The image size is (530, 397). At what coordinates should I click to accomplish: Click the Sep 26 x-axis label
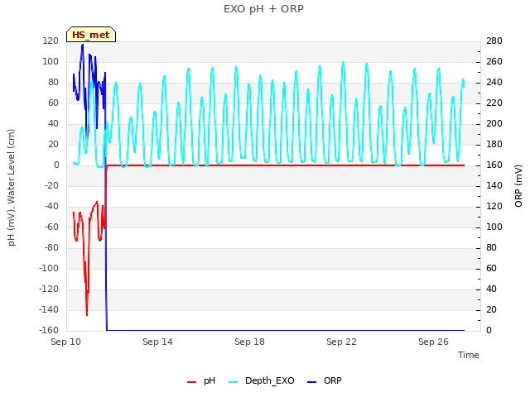click(x=433, y=342)
